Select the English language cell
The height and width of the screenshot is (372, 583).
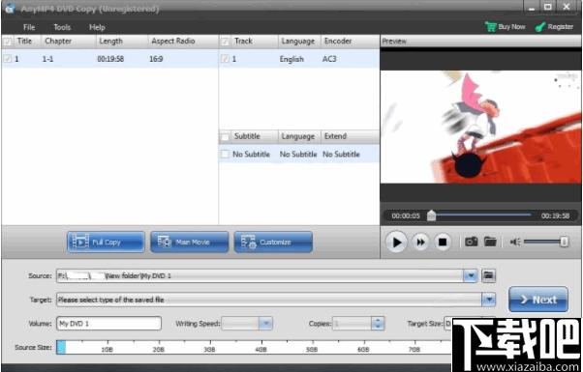[291, 59]
